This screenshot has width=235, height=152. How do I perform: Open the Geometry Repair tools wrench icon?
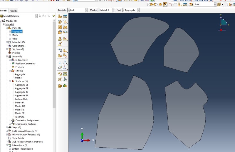(65, 79)
